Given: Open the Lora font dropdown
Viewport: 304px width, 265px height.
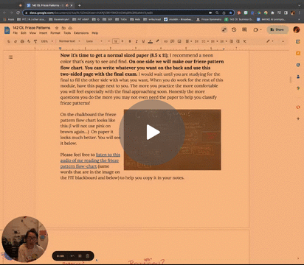Looking at the screenshot, I should point(94,41).
